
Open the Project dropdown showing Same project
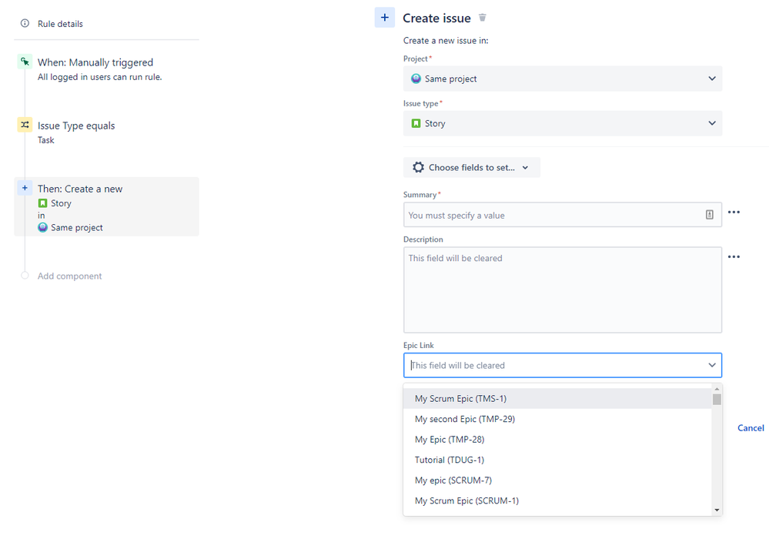pyautogui.click(x=563, y=79)
